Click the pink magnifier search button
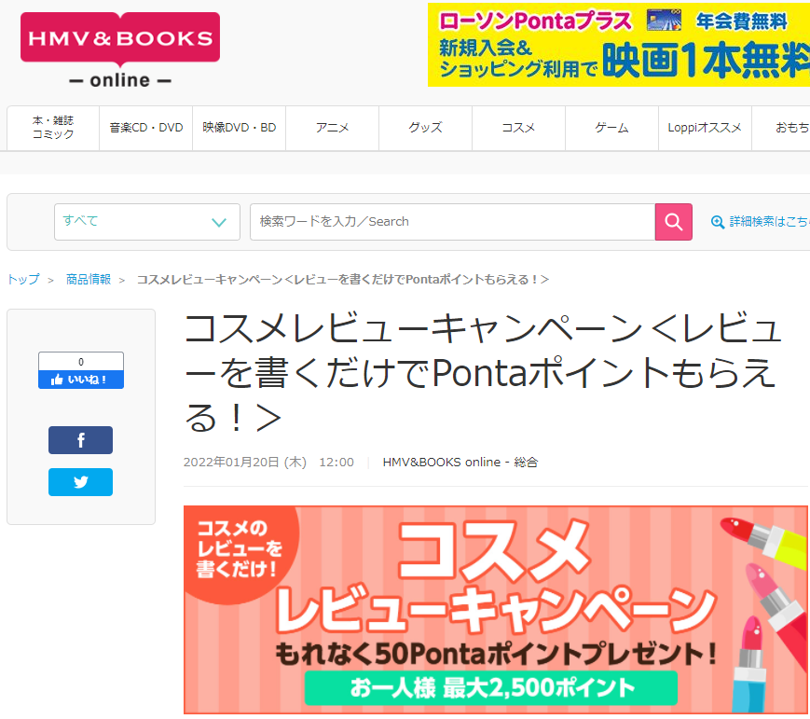This screenshot has width=810, height=719. coord(673,222)
